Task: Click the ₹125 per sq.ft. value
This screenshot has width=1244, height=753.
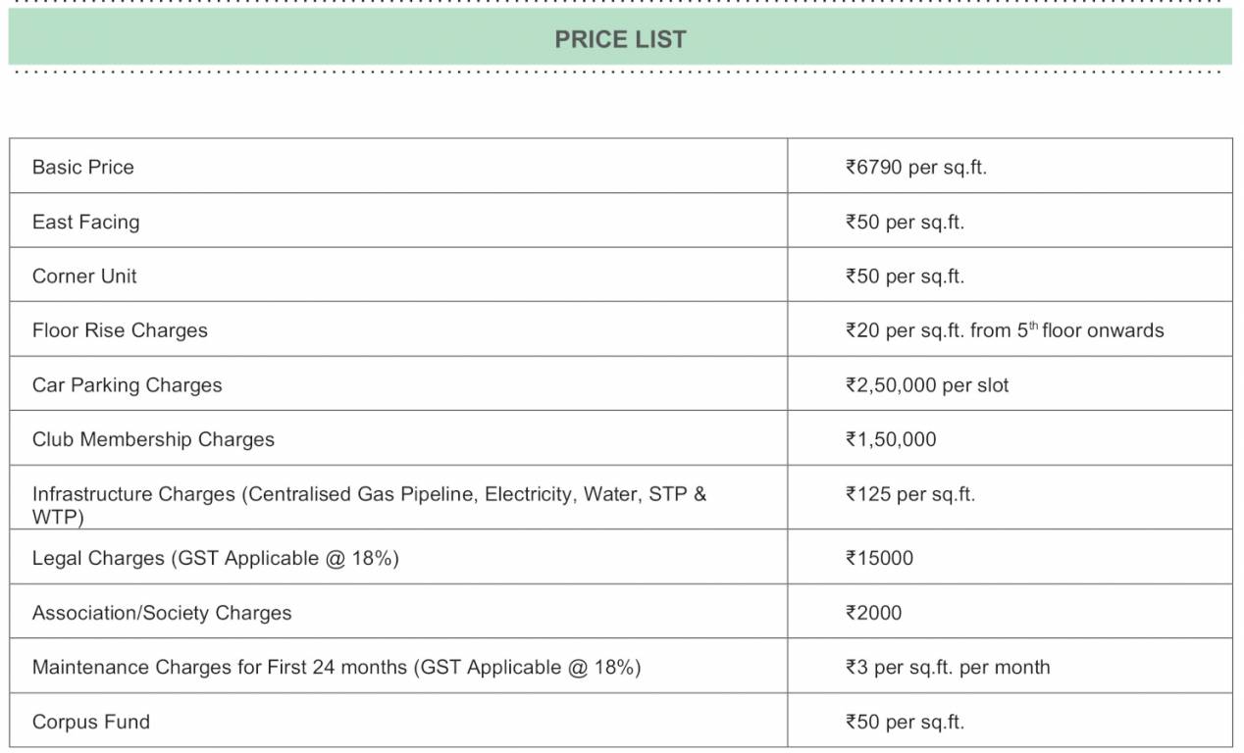Action: point(909,494)
